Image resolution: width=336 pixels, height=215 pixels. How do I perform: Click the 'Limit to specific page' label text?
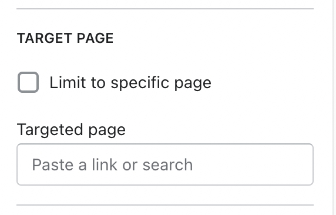pyautogui.click(x=130, y=83)
